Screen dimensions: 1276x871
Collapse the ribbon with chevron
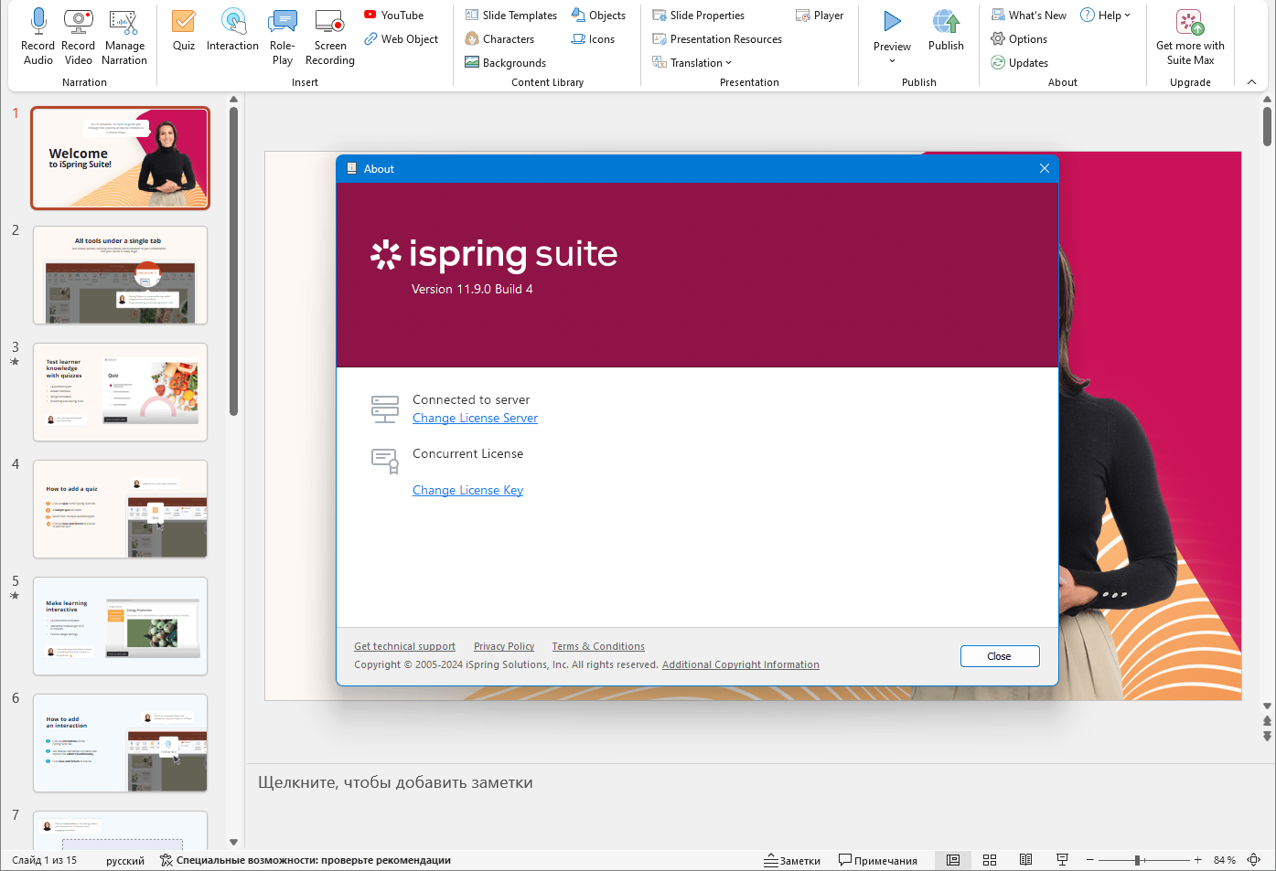coord(1251,82)
